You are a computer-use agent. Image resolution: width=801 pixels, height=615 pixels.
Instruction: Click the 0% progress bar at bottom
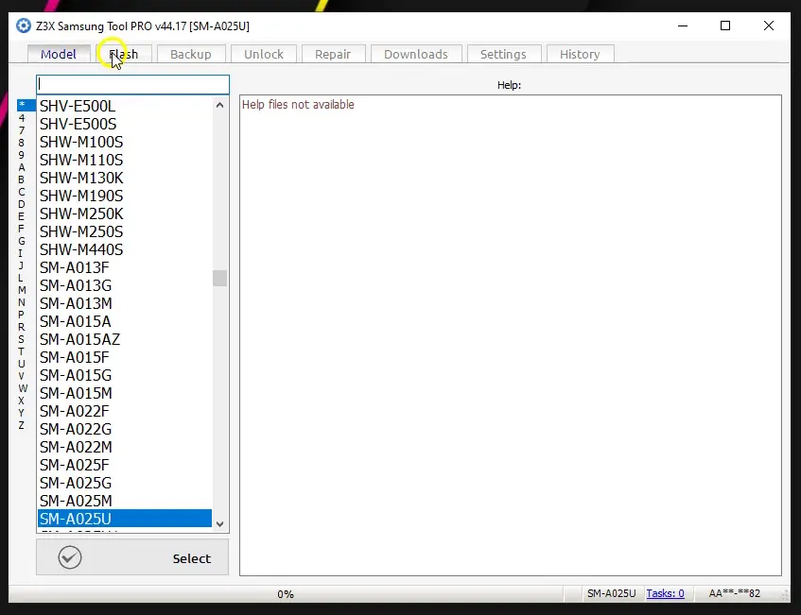285,593
